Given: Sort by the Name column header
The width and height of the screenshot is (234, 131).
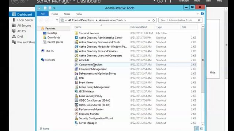Looking at the screenshot, I should tap(102, 27).
